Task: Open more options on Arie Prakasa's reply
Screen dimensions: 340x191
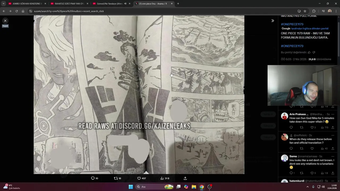Action: (333, 114)
